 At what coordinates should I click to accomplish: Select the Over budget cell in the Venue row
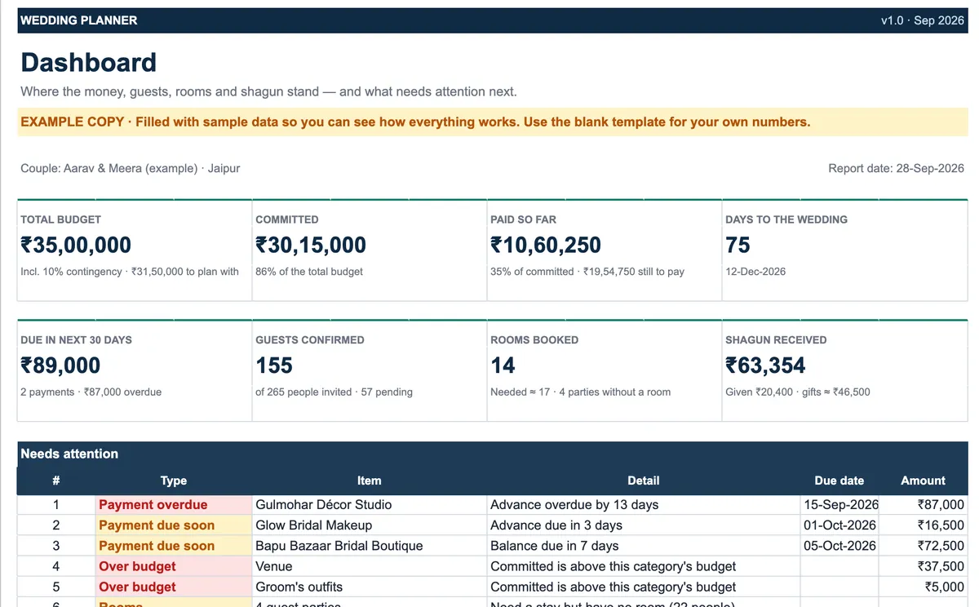coord(174,566)
